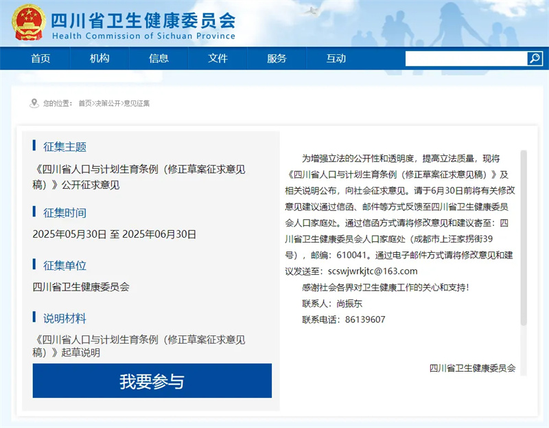This screenshot has width=549, height=428.
Task: Open the 信息 navigation menu
Action: point(159,58)
